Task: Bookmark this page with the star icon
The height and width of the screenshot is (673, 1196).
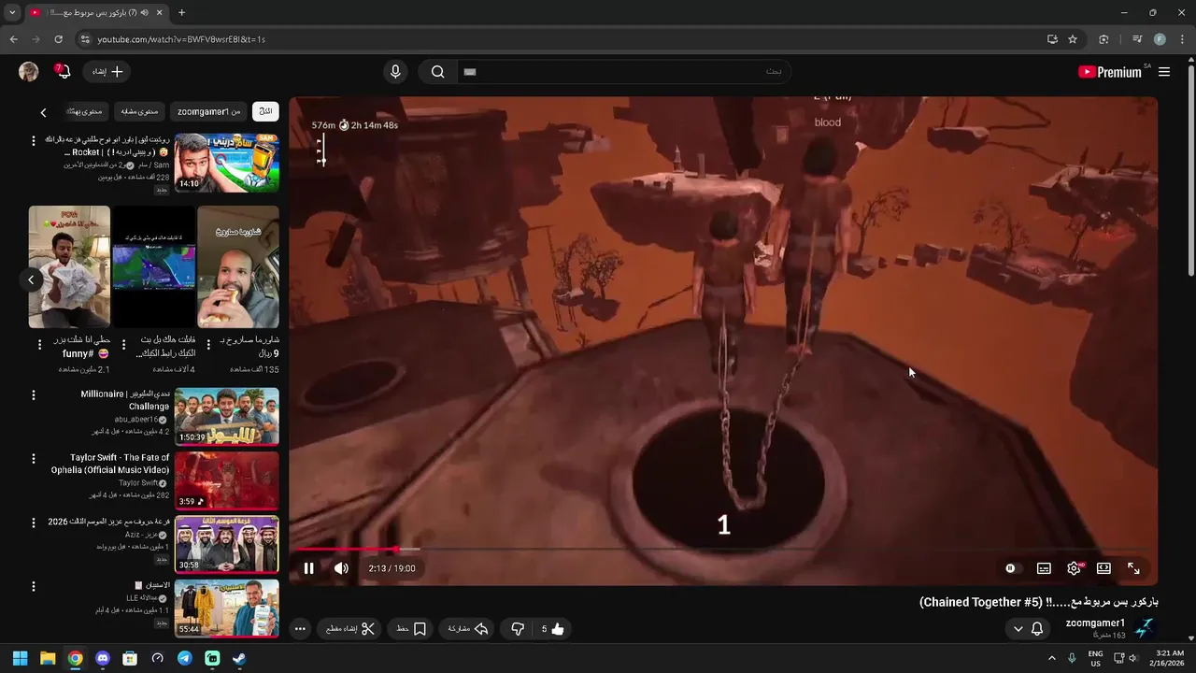Action: 1073,39
